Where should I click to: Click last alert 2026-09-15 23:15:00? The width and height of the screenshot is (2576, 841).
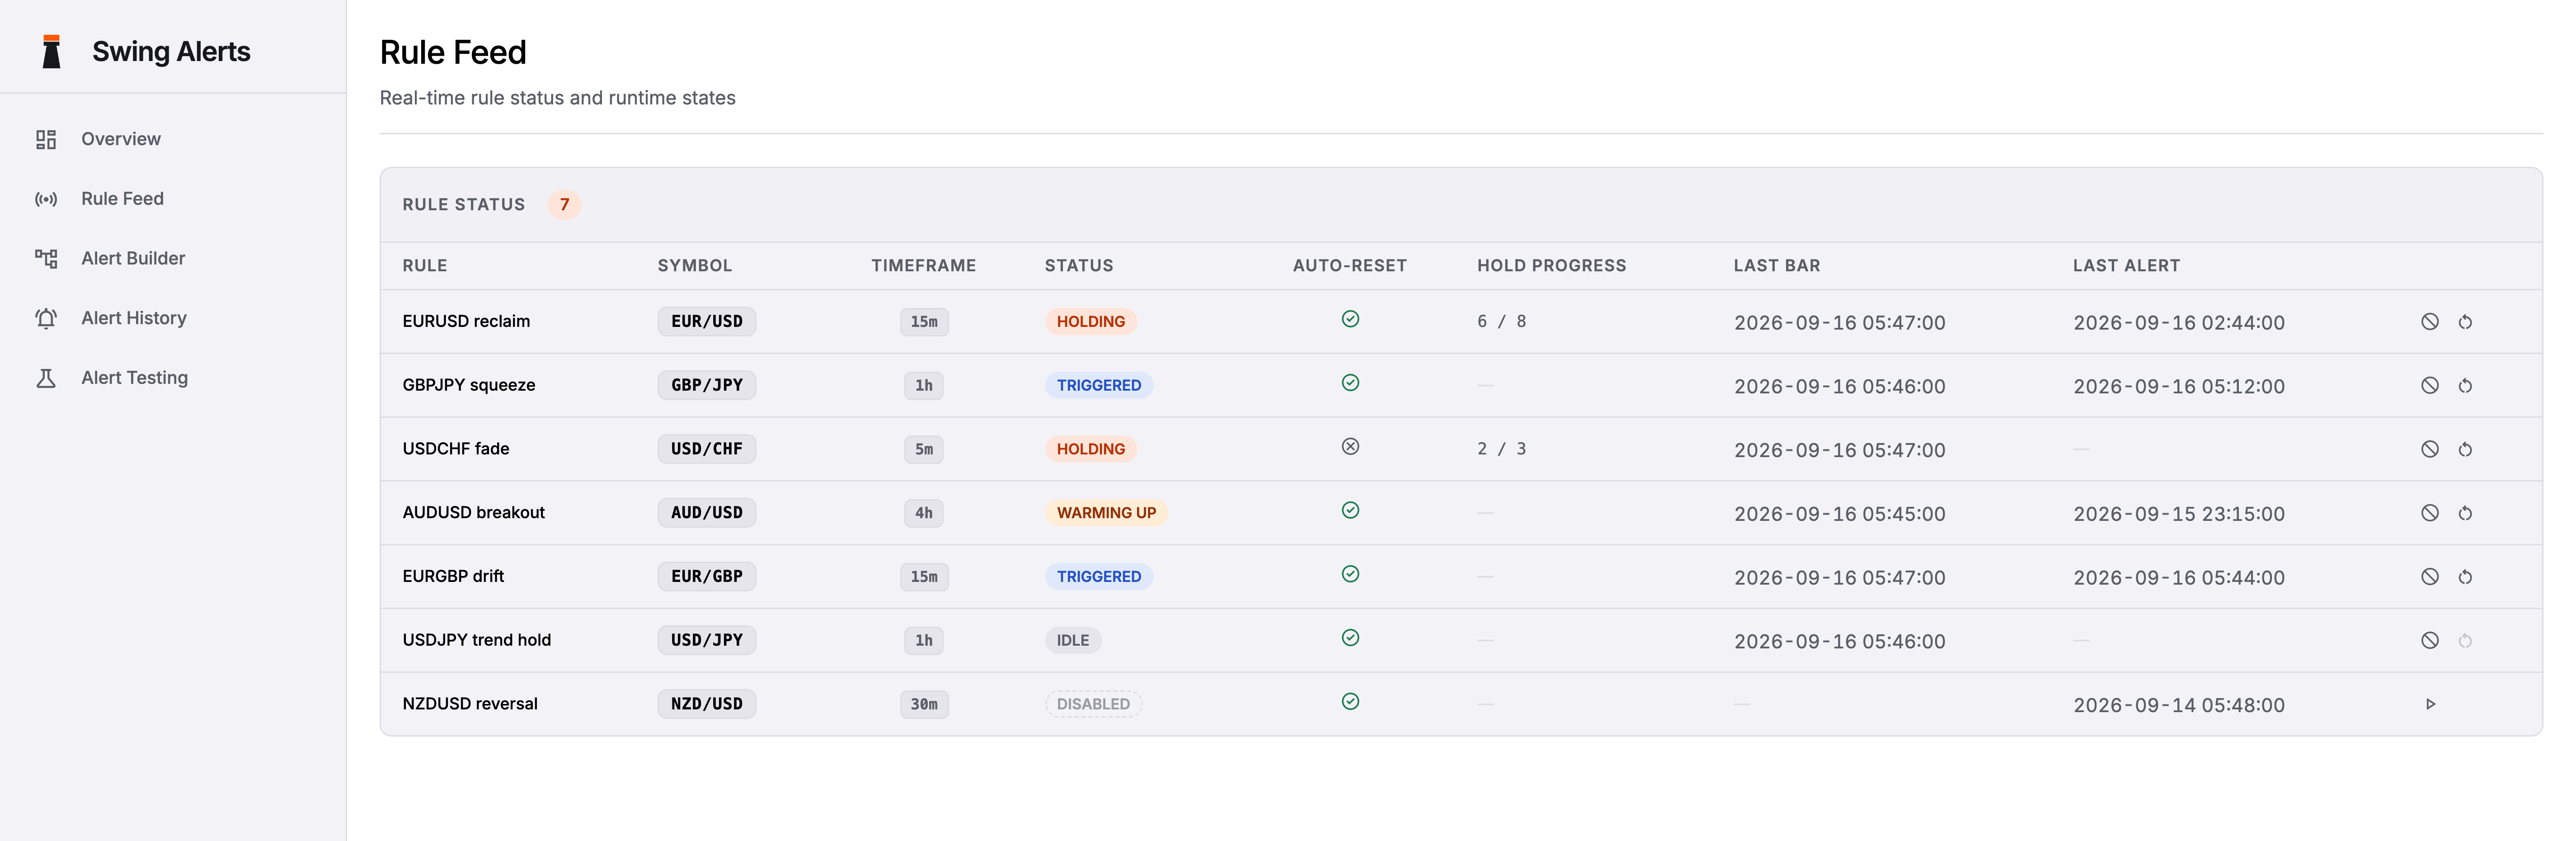[x=2179, y=514]
